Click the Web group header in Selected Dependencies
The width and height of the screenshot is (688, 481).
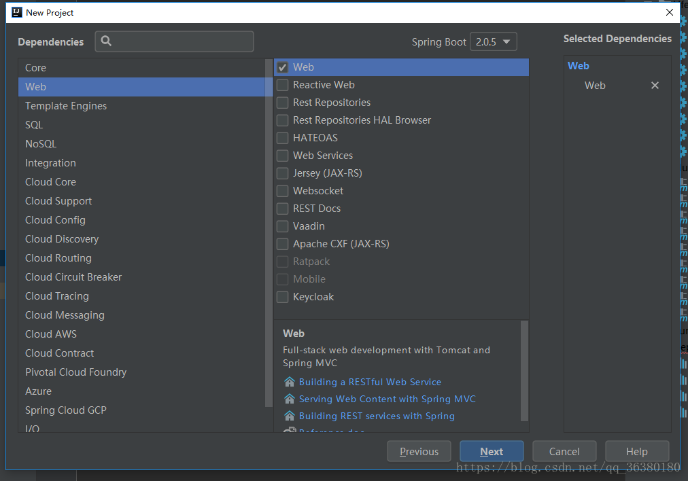(579, 66)
